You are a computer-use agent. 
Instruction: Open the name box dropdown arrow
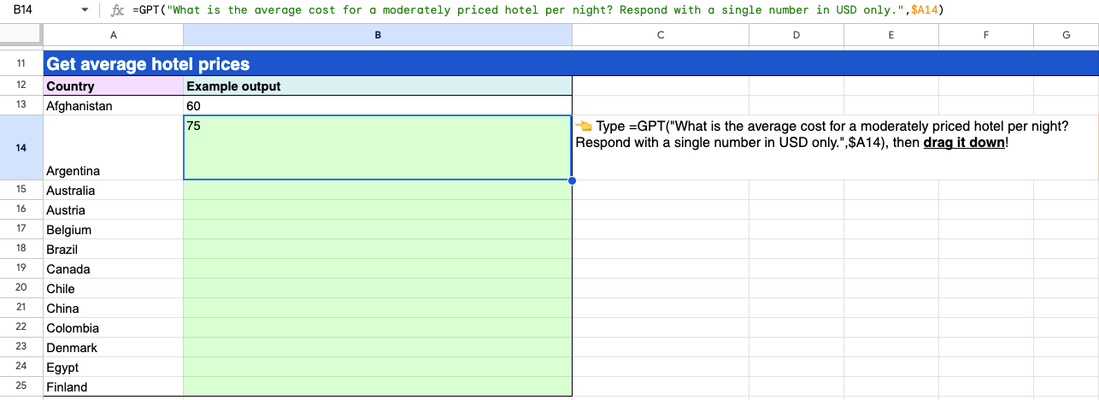click(x=84, y=10)
